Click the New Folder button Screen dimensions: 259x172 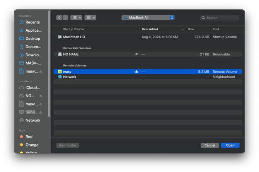68,145
